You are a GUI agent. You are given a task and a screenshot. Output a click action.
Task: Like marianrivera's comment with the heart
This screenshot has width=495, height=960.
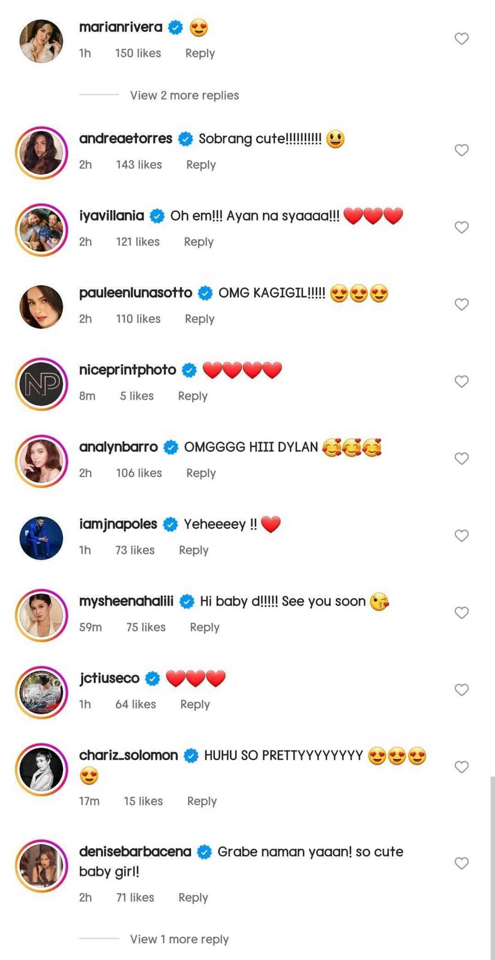[x=461, y=39]
